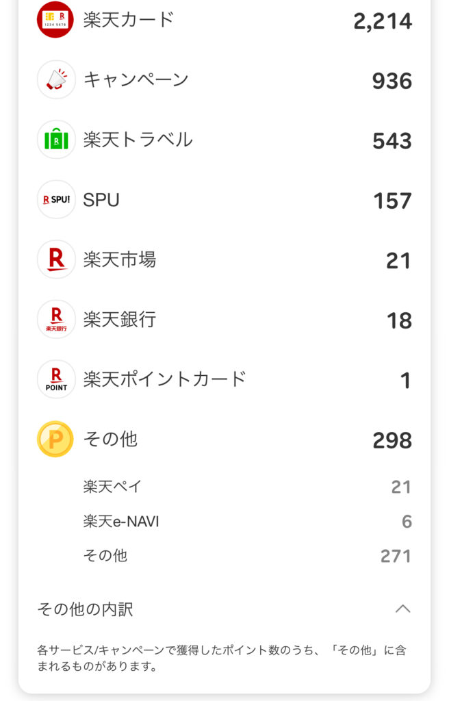Select the 楽天e-NAVI sub-item
The width and height of the screenshot is (449, 701).
tap(224, 522)
